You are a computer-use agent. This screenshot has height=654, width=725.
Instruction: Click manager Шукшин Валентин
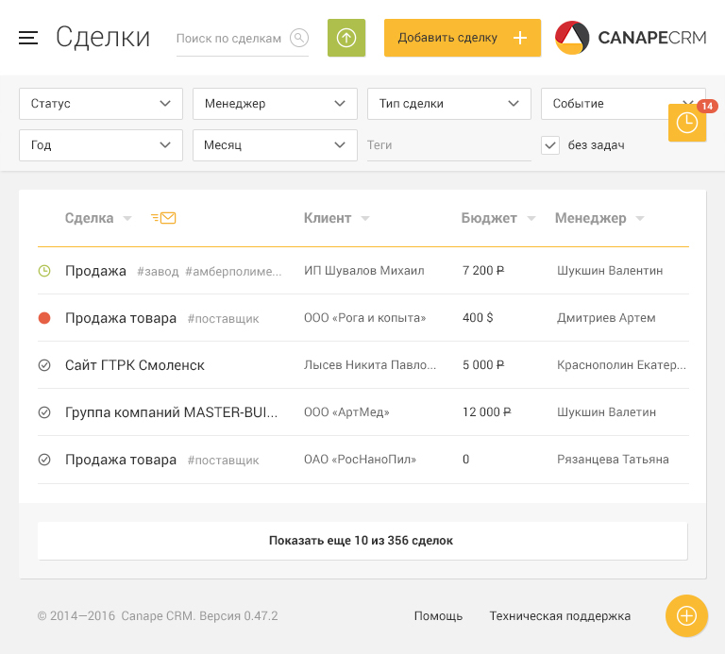(610, 271)
